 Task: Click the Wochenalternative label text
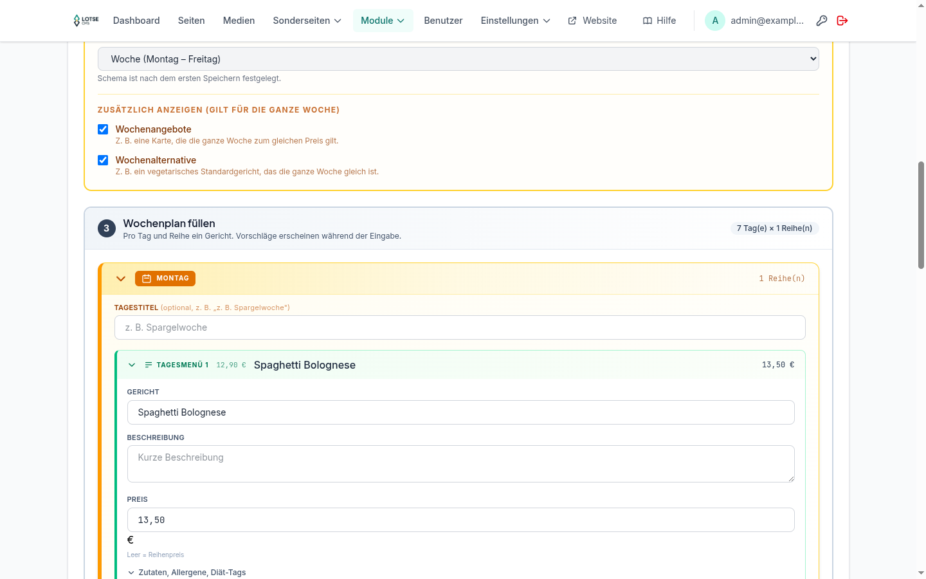tap(156, 160)
